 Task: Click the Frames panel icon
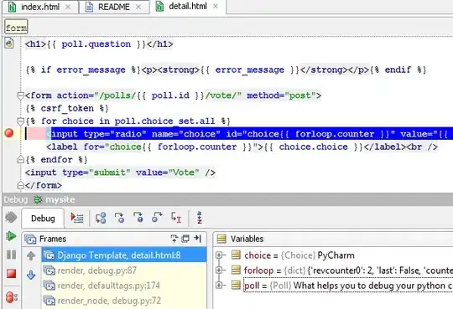coord(30,239)
